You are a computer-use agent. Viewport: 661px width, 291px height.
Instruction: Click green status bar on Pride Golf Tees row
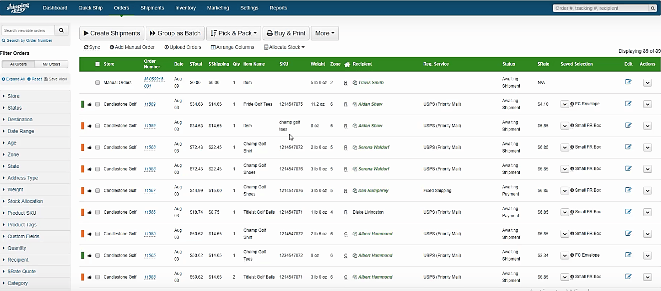click(x=83, y=104)
